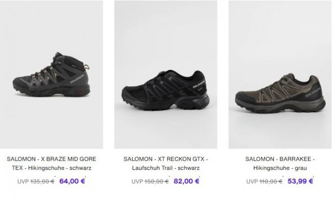This screenshot has height=198, width=332.
Task: Click the Laufschuh Trail - schwarz text
Action: click(x=166, y=168)
